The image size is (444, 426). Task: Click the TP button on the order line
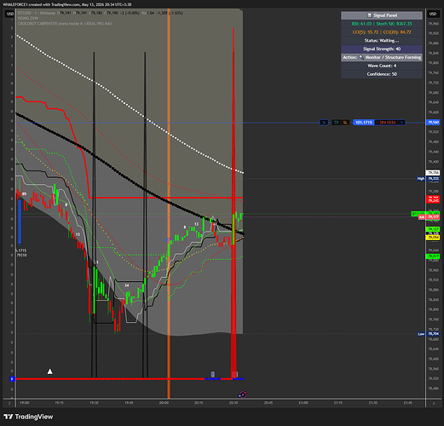click(337, 123)
